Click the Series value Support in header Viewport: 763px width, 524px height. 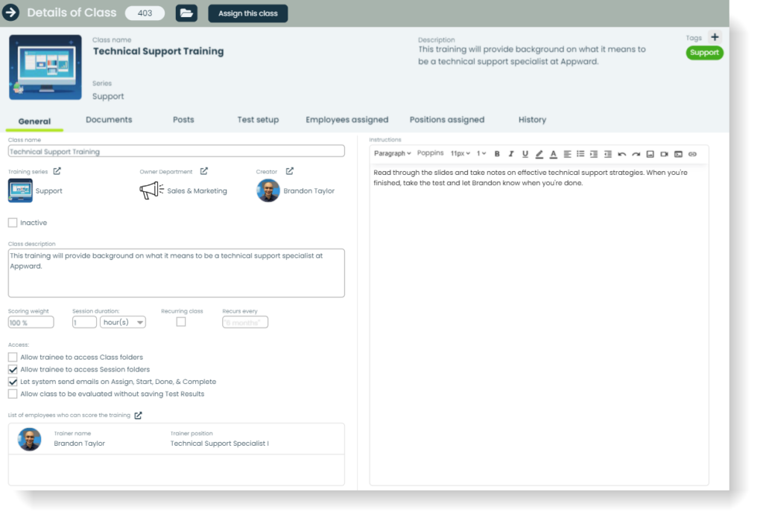point(108,96)
